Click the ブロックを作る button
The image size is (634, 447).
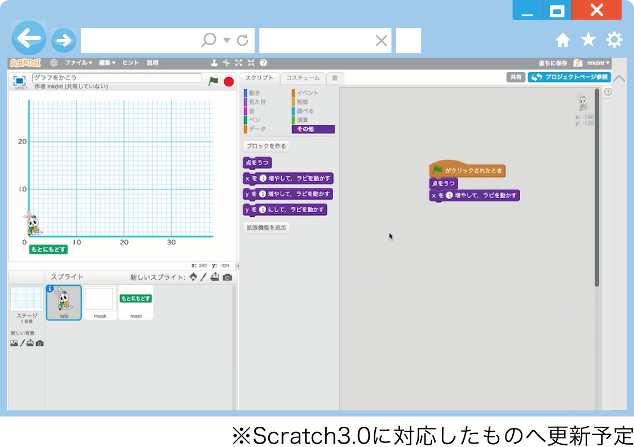coord(266,146)
